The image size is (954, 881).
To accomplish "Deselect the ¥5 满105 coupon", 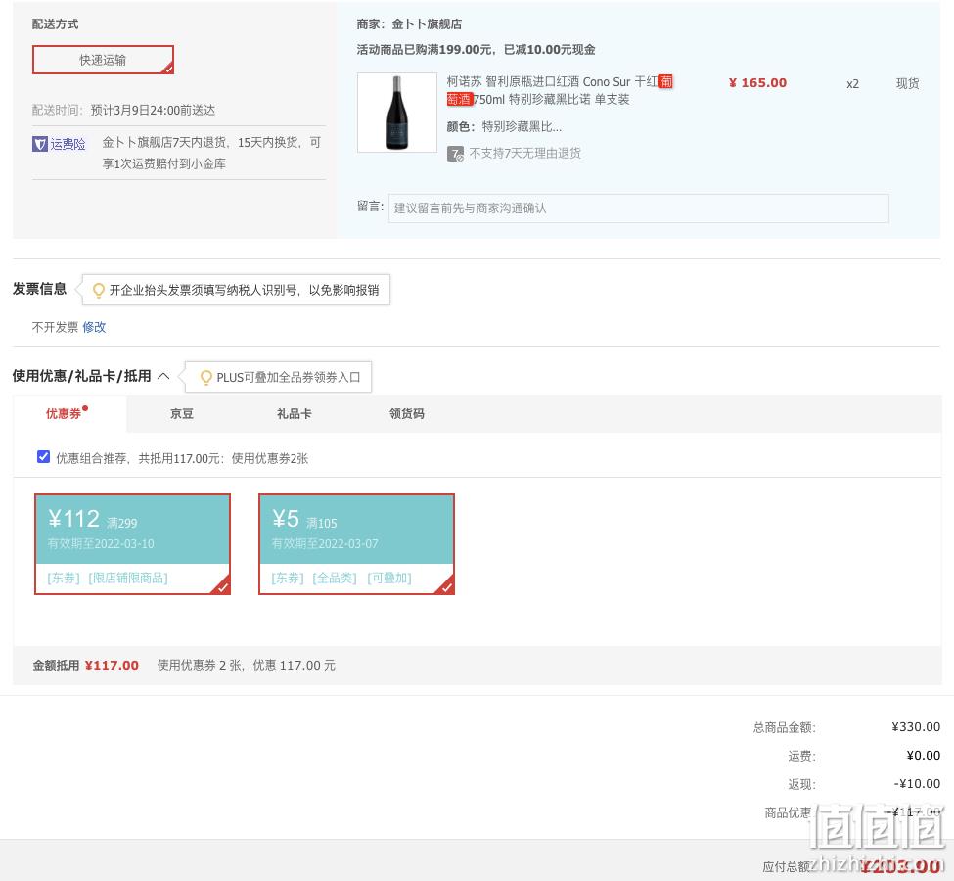I will point(356,544).
